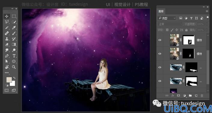Select the mostly white mask of the 模特 layer
The height and width of the screenshot is (113, 212).
pos(189,40)
